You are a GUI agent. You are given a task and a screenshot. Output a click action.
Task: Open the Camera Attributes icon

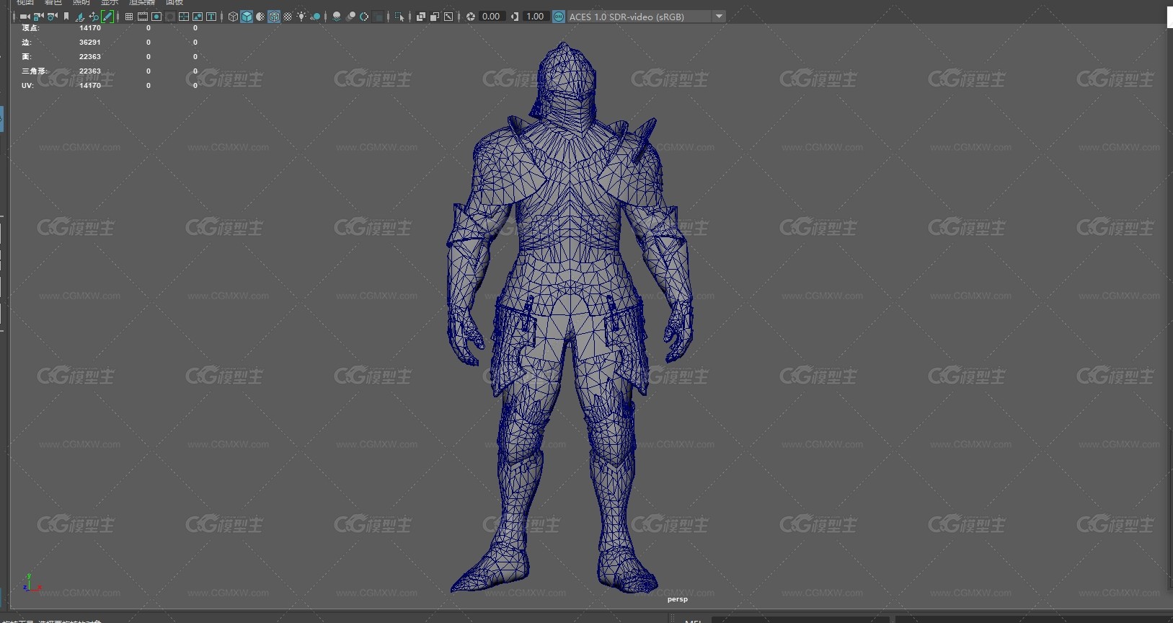click(53, 17)
